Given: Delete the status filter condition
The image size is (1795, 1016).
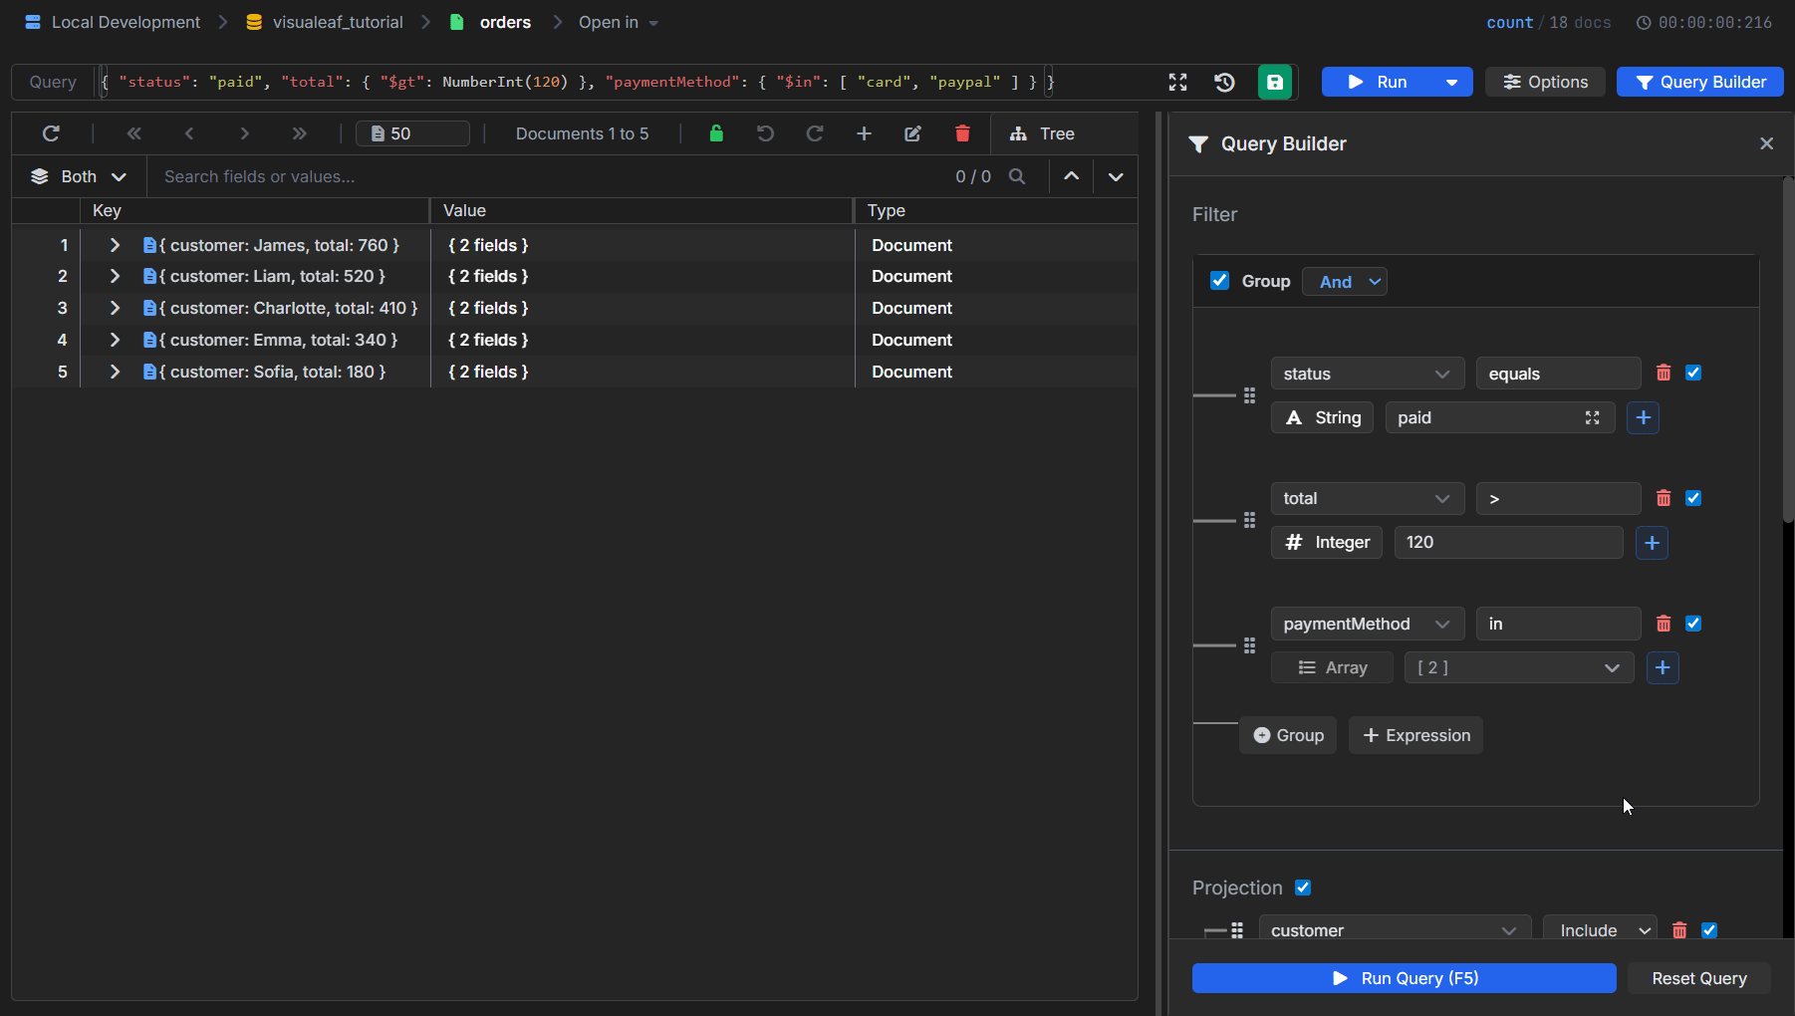Looking at the screenshot, I should [x=1664, y=373].
